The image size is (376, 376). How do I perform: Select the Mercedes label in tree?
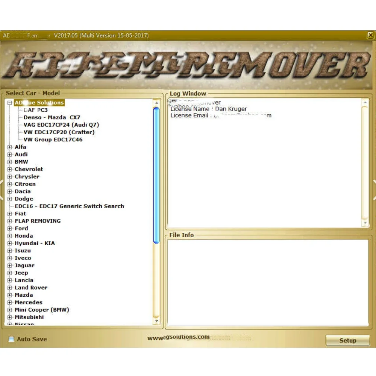pos(29,303)
